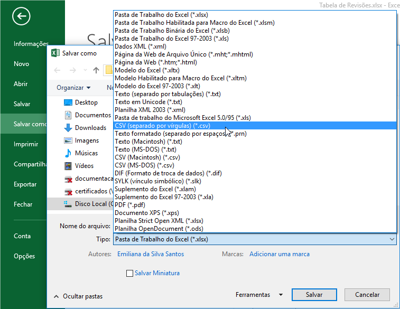400x309 pixels.
Task: Select CSV (Macintosh) (*.csv)
Action: click(255, 157)
